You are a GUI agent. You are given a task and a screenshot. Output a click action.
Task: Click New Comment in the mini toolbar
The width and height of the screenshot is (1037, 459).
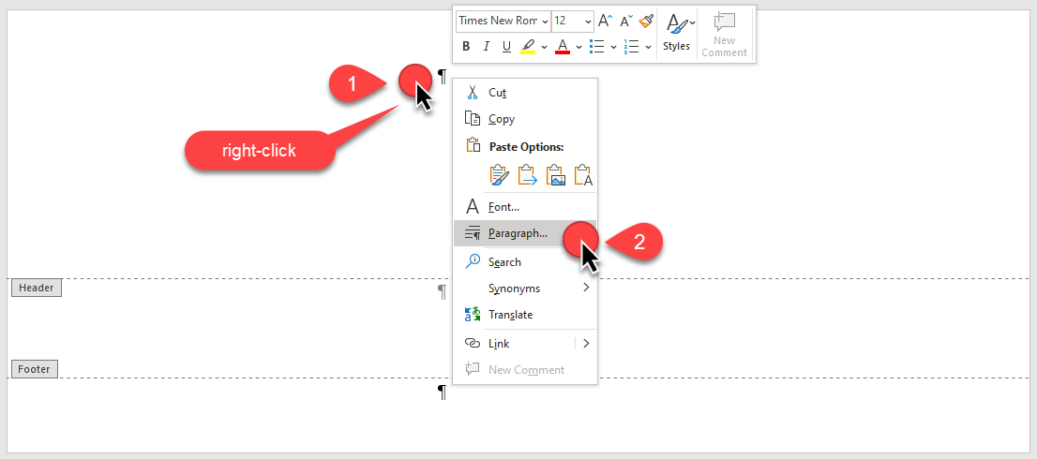point(724,35)
